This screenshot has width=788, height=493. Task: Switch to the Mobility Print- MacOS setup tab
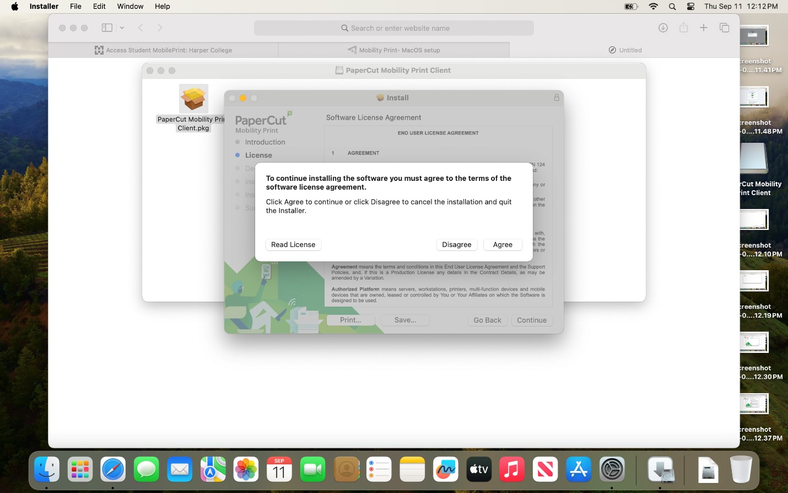393,50
